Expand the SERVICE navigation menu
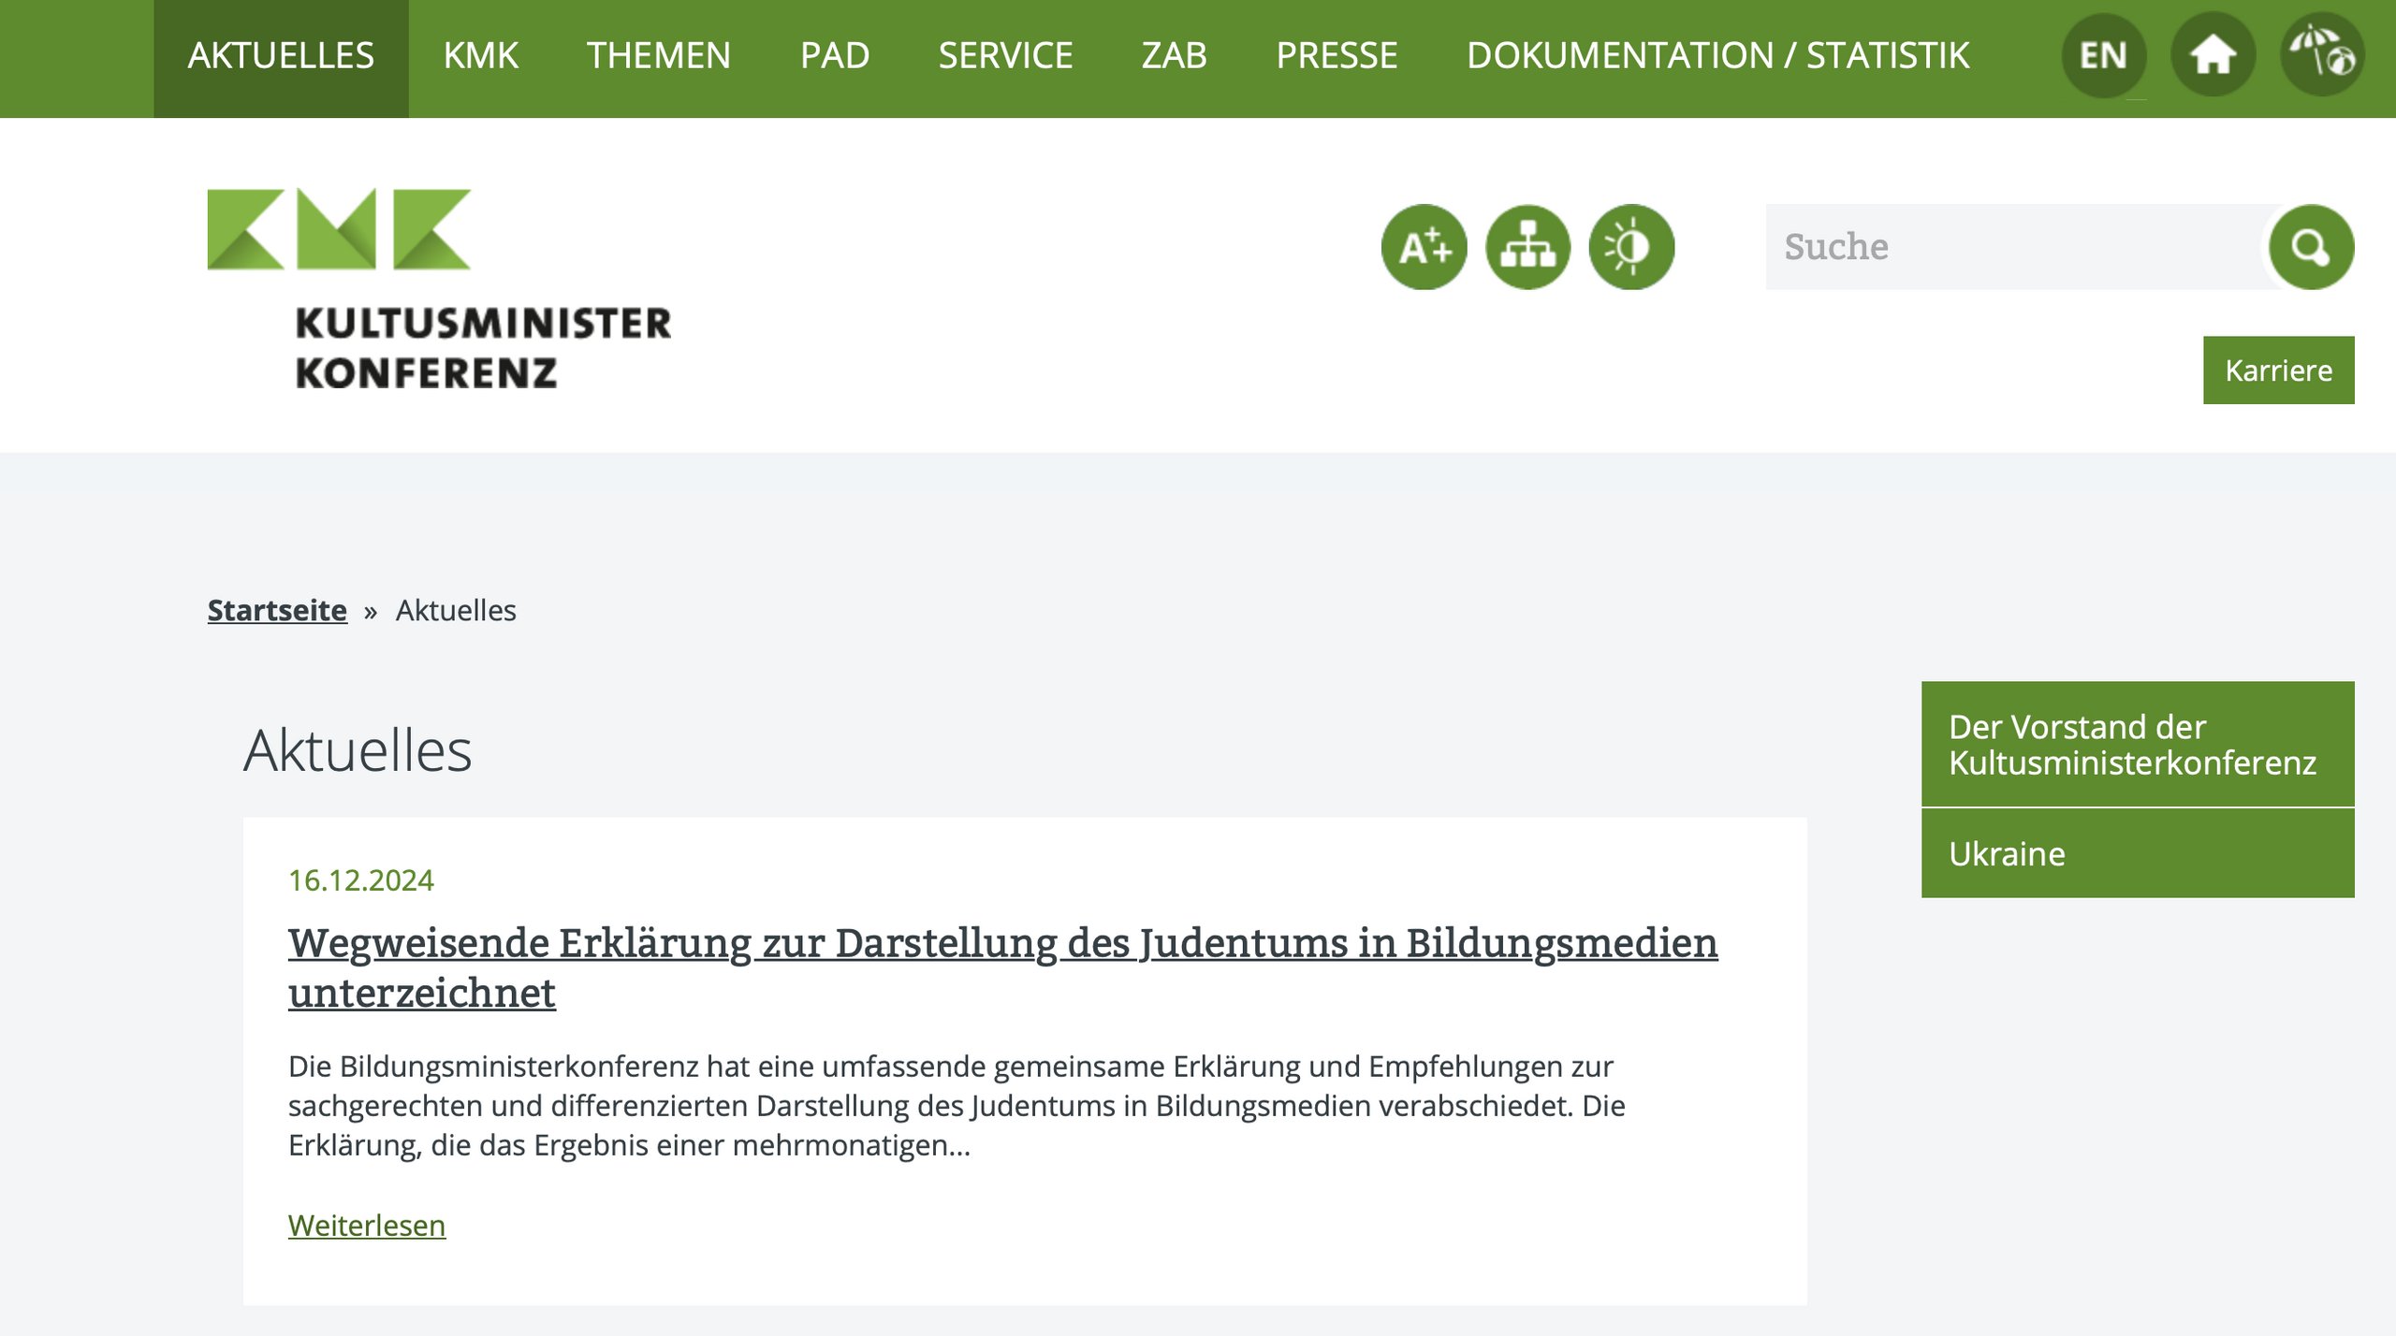The height and width of the screenshot is (1336, 2396). [1005, 56]
